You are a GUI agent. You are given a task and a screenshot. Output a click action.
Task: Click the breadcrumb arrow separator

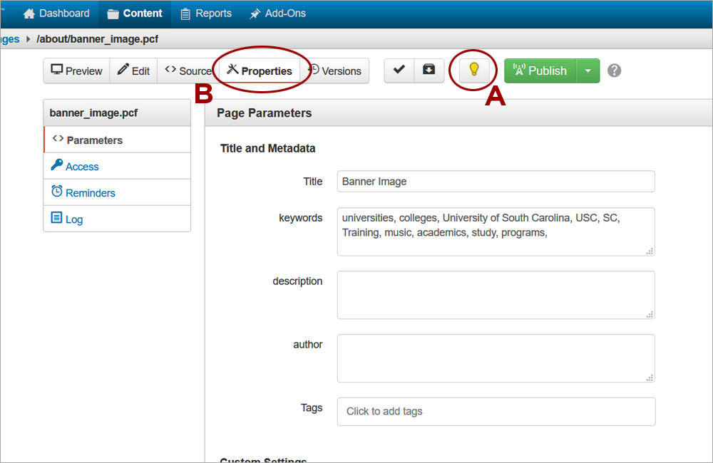click(x=29, y=39)
